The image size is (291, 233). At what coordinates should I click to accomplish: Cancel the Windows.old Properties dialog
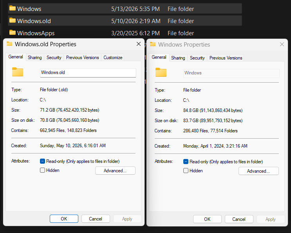click(x=96, y=219)
